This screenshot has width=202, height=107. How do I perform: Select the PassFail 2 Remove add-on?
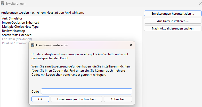click(x=15, y=43)
